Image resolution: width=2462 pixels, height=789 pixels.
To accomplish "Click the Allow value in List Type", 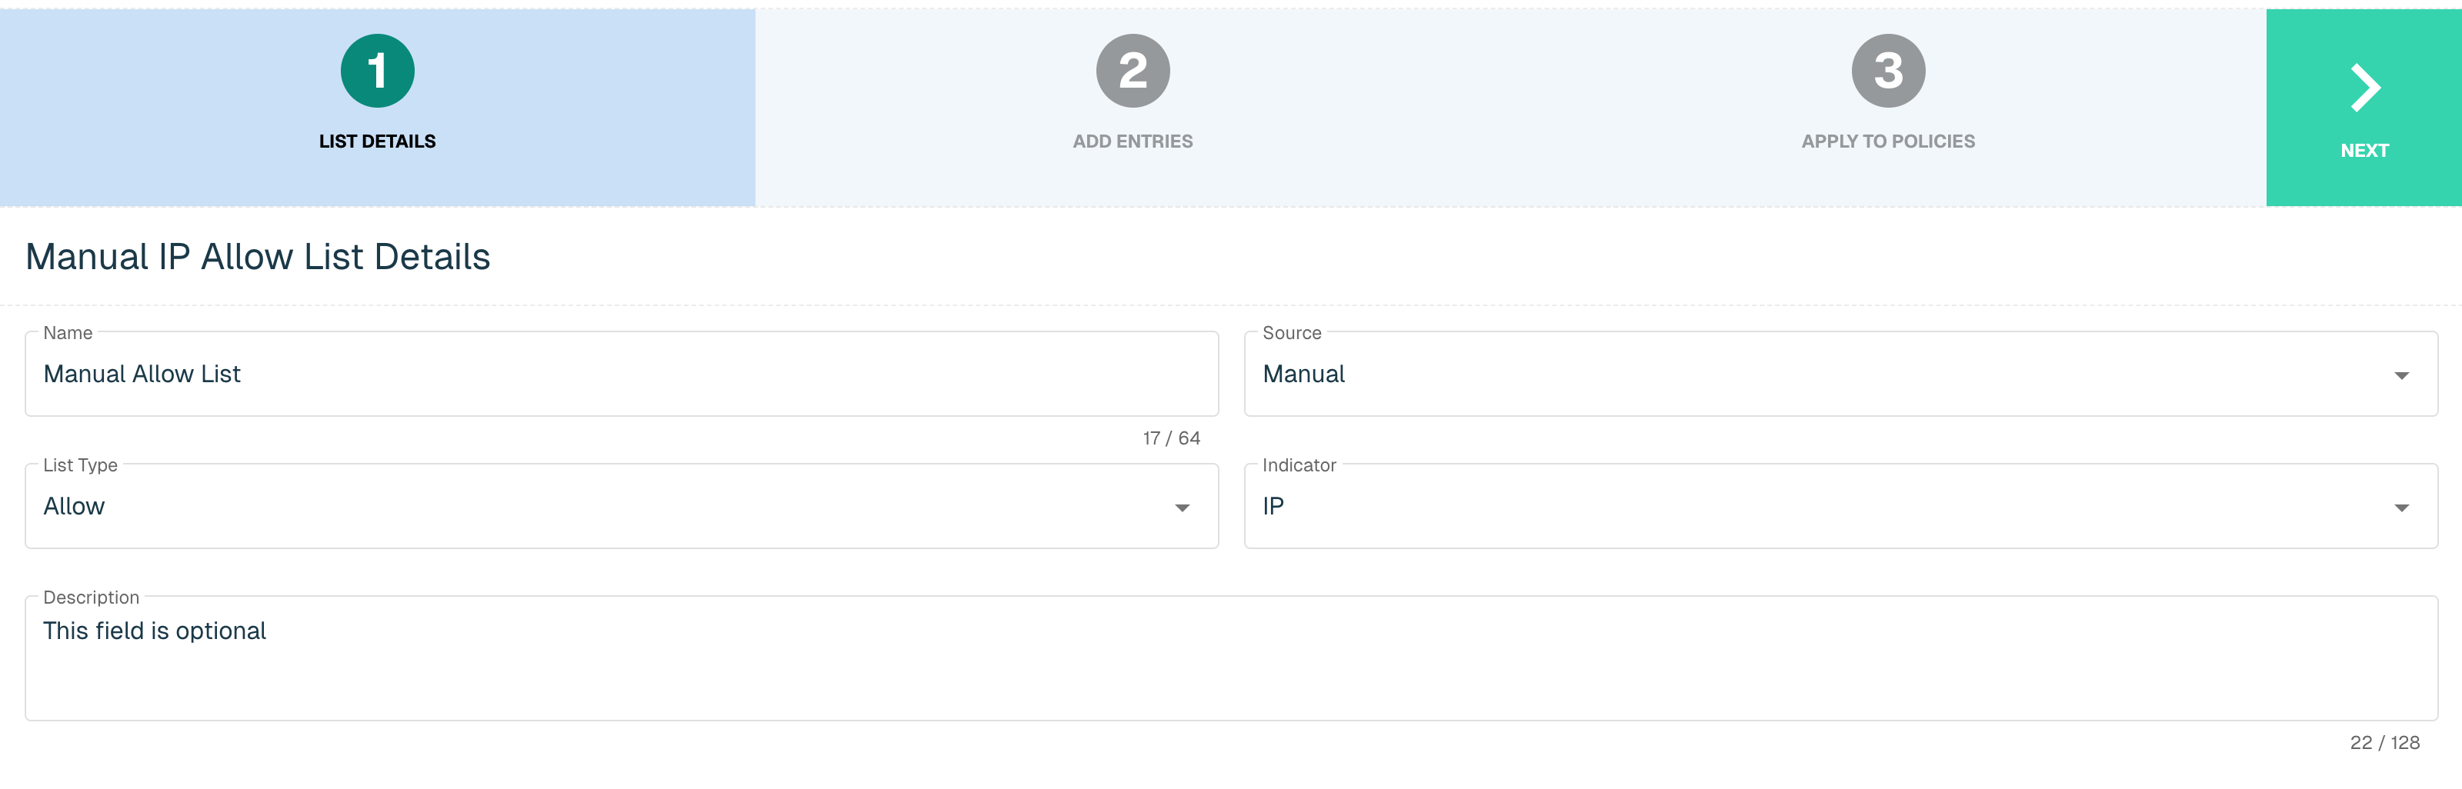I will point(74,506).
